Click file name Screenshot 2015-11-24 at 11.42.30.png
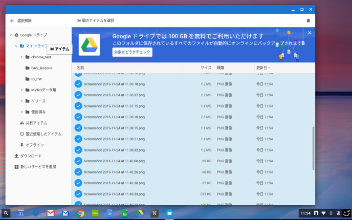The width and height of the screenshot is (352, 220). (114, 183)
